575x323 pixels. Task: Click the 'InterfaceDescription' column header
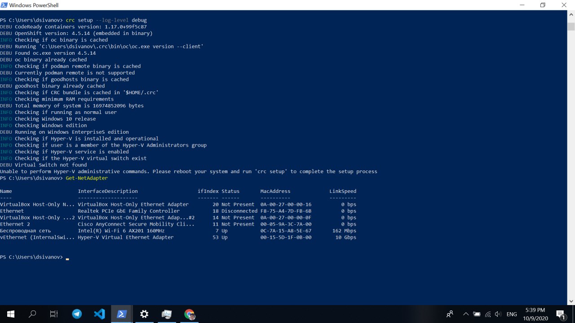[x=107, y=191]
